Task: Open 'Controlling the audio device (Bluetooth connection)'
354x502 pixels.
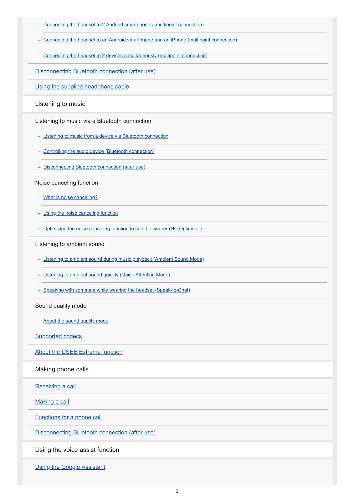Action: click(x=99, y=151)
